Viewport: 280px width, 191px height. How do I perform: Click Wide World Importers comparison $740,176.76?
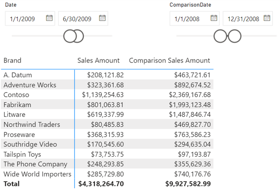coord(192,174)
